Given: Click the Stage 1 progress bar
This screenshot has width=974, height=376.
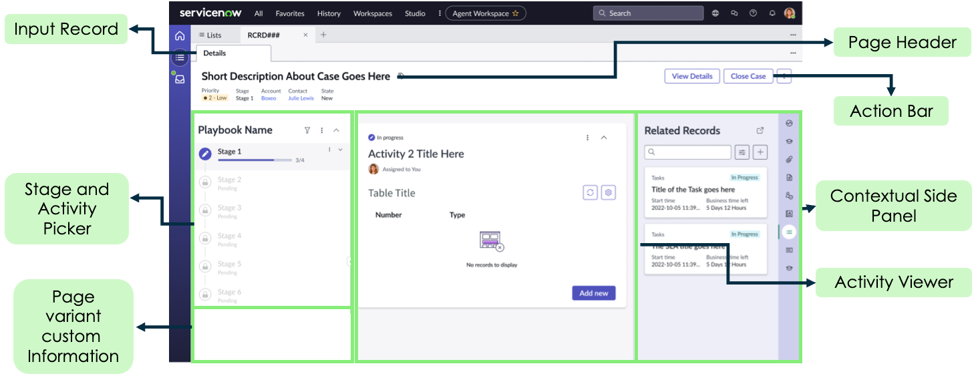Looking at the screenshot, I should click(x=255, y=160).
